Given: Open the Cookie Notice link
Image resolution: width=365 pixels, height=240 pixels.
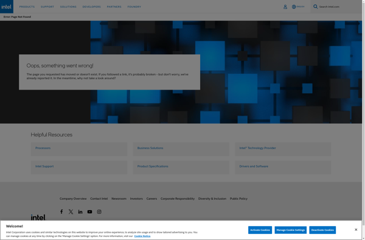Looking at the screenshot, I should tap(142, 236).
